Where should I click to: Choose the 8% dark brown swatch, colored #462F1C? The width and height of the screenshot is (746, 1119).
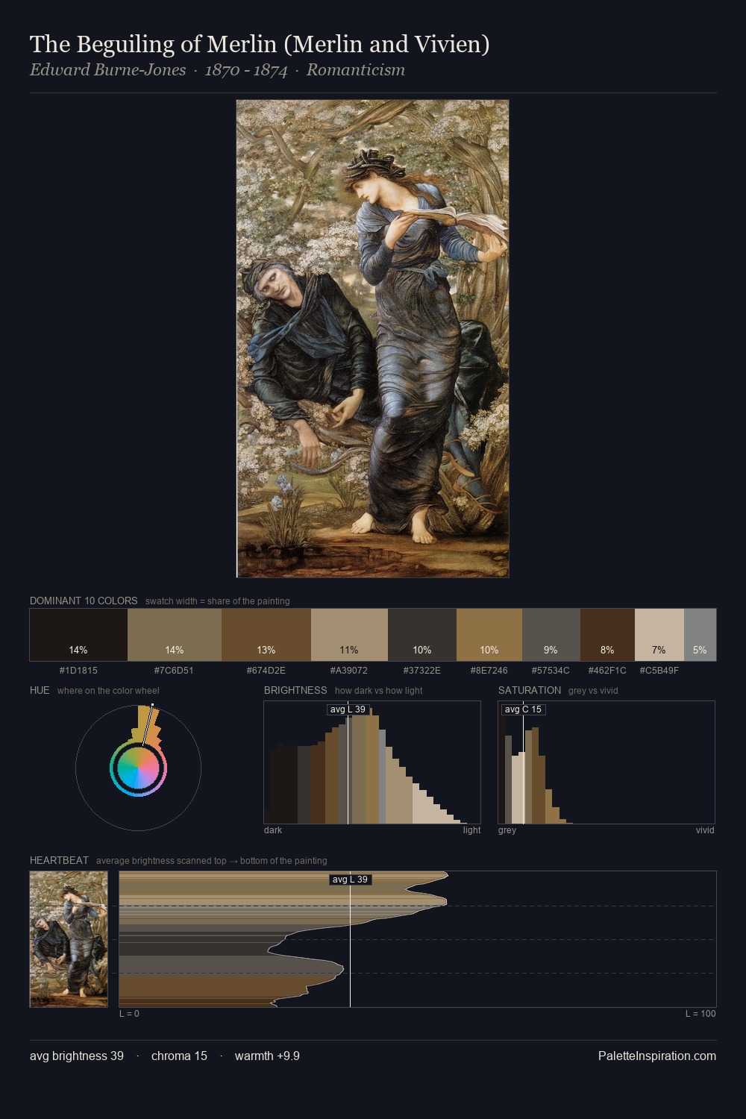tap(607, 635)
